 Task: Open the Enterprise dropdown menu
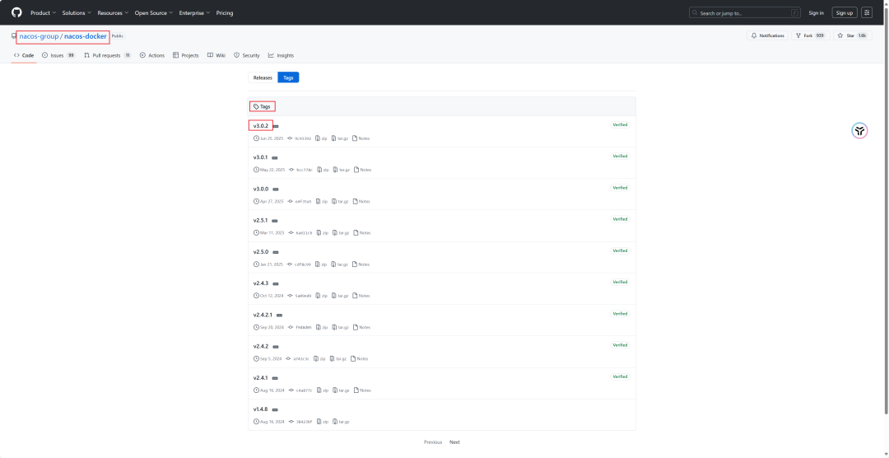point(194,12)
